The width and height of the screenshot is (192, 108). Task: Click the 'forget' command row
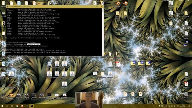[30, 19]
